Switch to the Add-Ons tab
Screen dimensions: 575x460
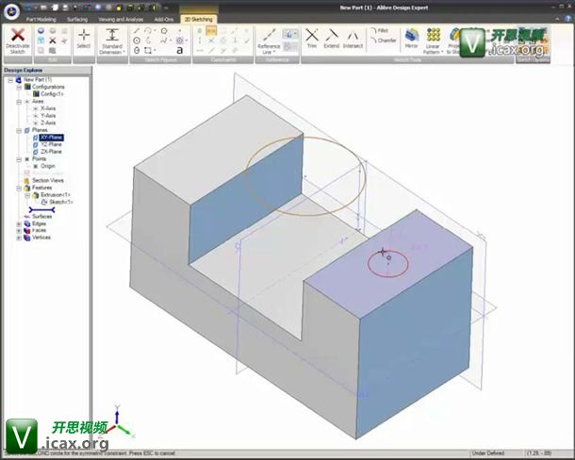[x=164, y=19]
